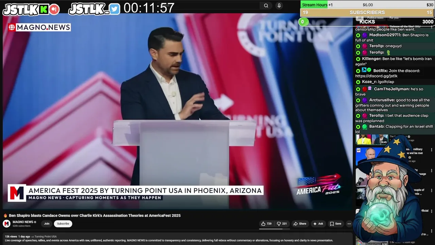Image resolution: width=435 pixels, height=245 pixels.
Task: Open the three-dot more actions menu
Action: coord(349,224)
